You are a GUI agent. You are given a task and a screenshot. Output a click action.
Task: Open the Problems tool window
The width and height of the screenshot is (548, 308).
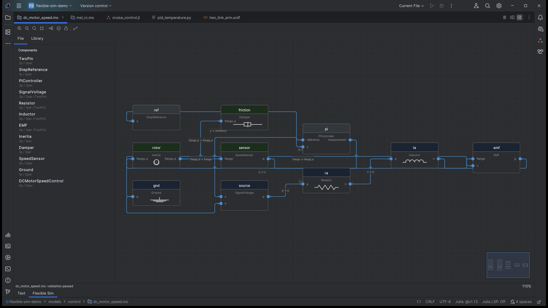click(x=8, y=280)
